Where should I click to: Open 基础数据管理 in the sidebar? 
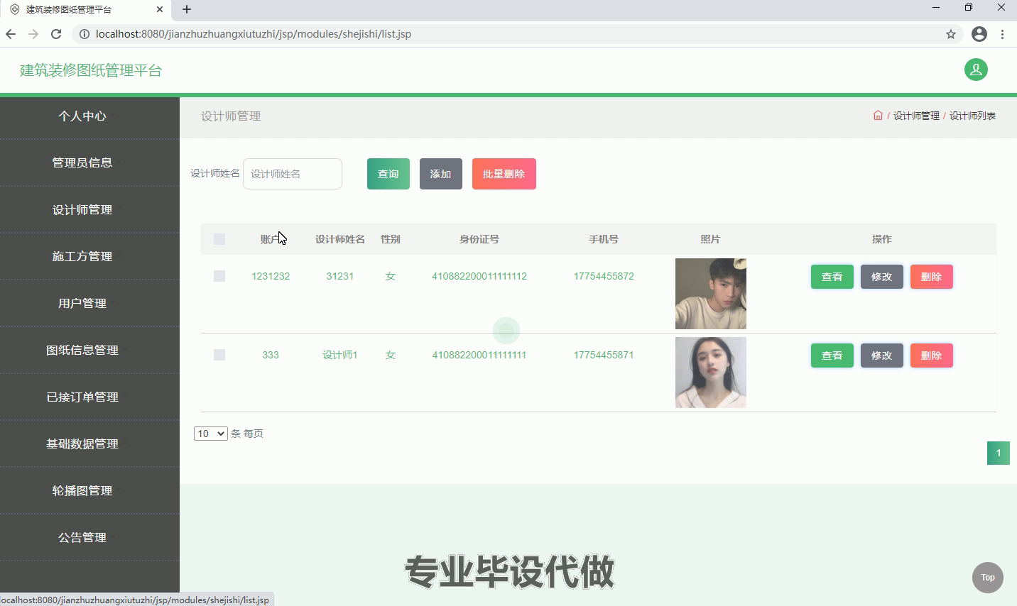point(82,444)
